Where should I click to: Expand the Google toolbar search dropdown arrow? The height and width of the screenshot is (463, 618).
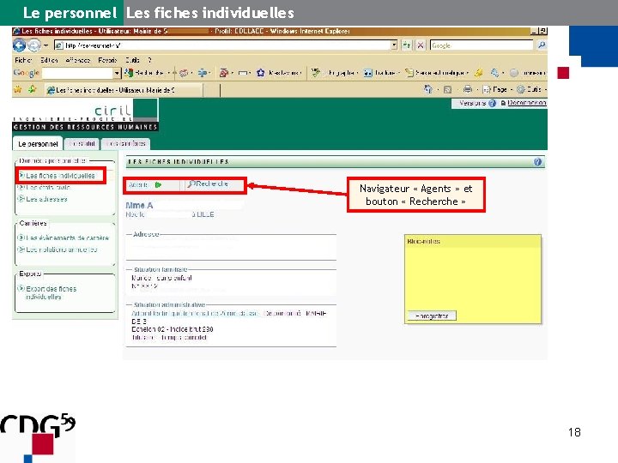(x=117, y=73)
